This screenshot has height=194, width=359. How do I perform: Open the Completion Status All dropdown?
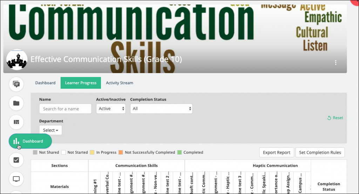(161, 109)
